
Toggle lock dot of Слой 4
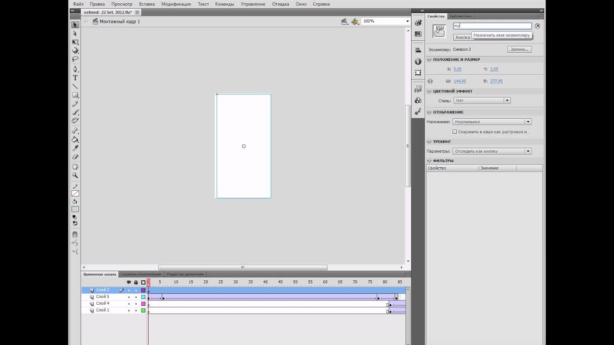[136, 304]
